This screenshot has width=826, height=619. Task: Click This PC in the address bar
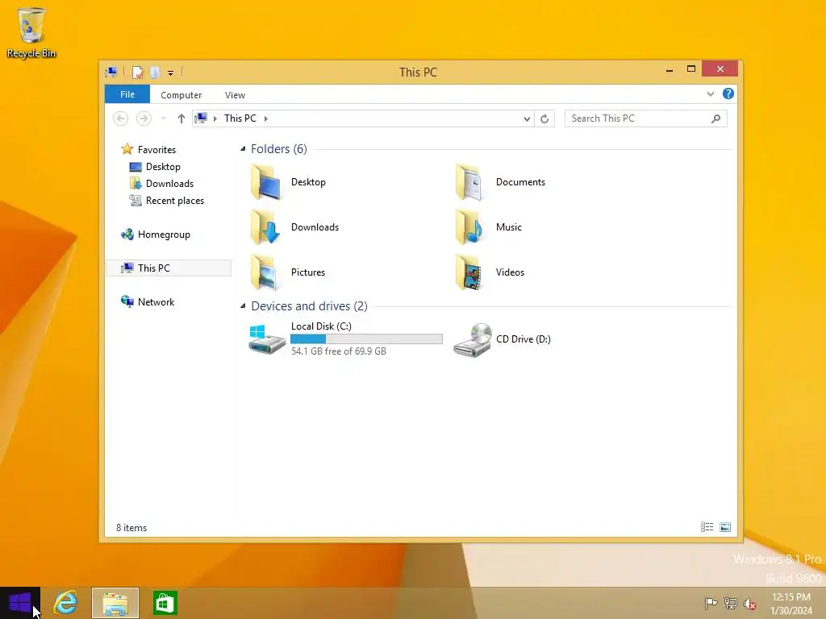pos(240,118)
